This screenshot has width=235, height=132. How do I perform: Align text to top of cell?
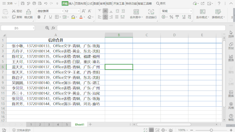(x=100, y=11)
